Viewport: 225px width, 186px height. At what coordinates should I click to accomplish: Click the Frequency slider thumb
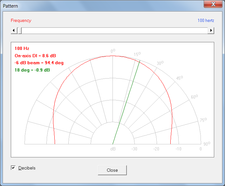[19, 31]
